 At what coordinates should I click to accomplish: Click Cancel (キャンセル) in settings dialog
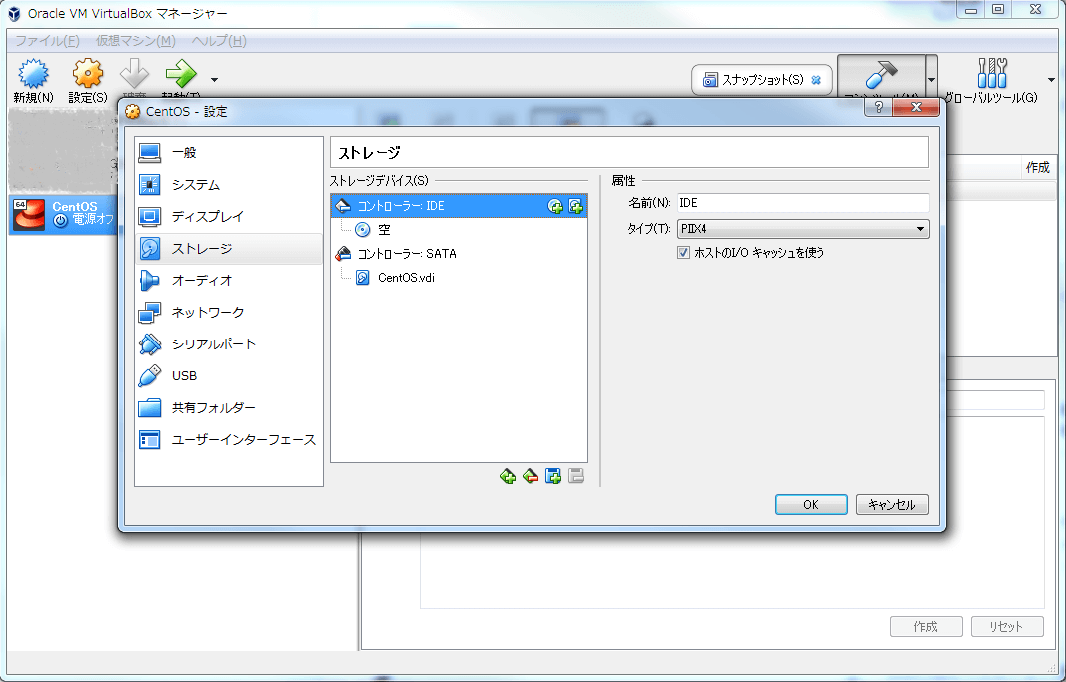tap(892, 504)
